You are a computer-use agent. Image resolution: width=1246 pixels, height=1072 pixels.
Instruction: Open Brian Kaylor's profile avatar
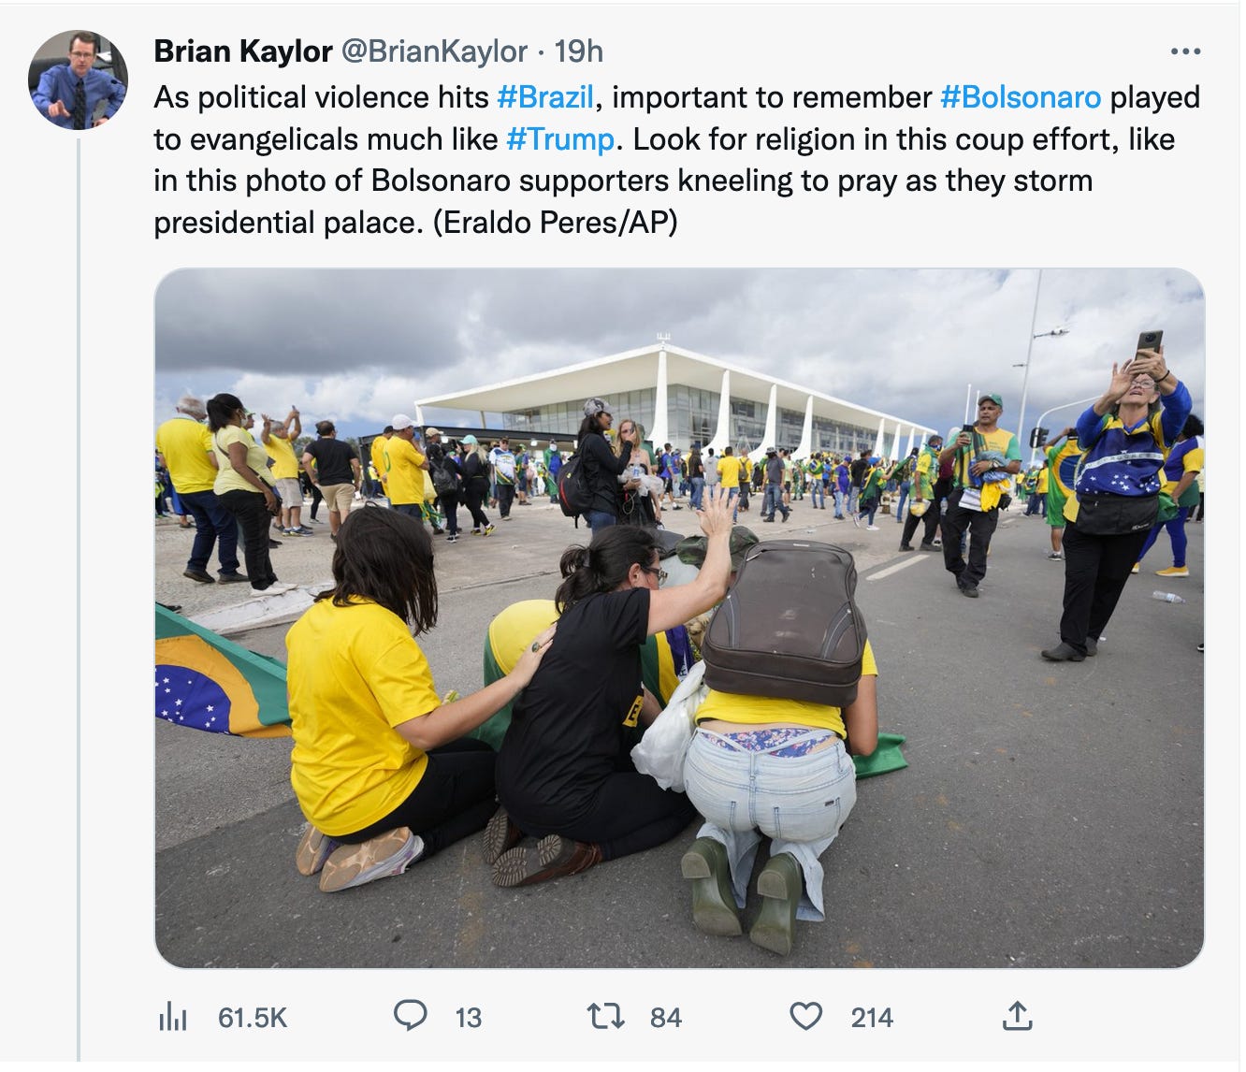coord(78,80)
